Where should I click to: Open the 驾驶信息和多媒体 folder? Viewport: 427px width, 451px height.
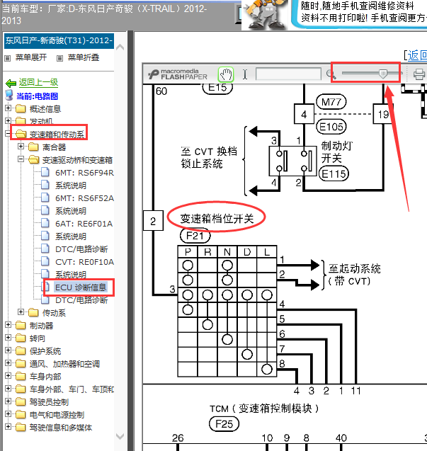(61, 428)
